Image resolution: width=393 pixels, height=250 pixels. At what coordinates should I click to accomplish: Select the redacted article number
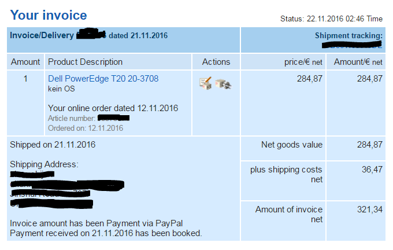113,118
